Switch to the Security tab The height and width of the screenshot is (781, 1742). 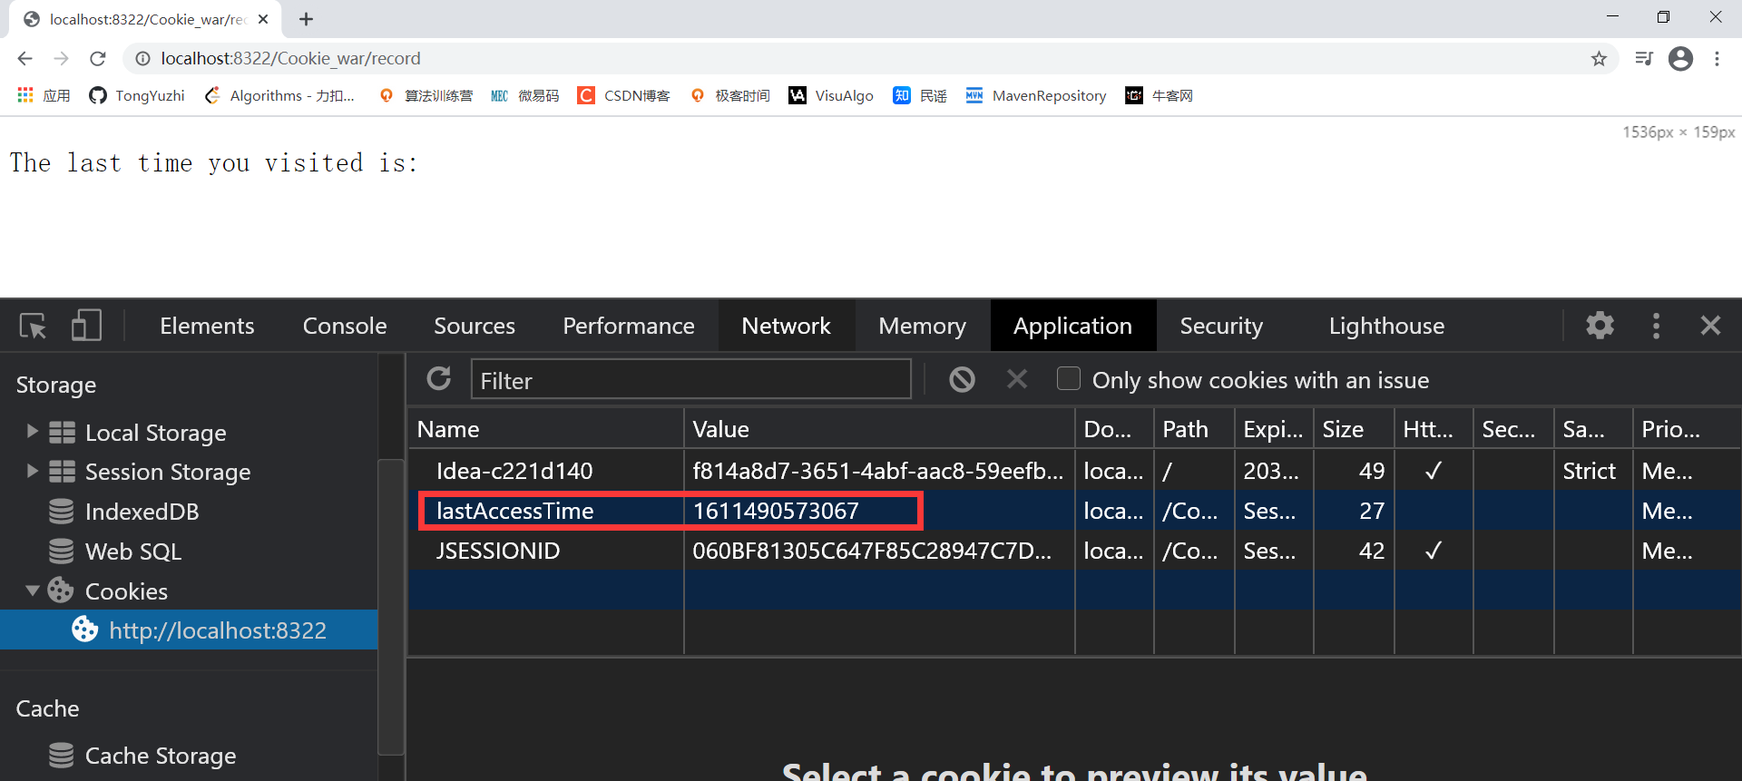coord(1221,326)
